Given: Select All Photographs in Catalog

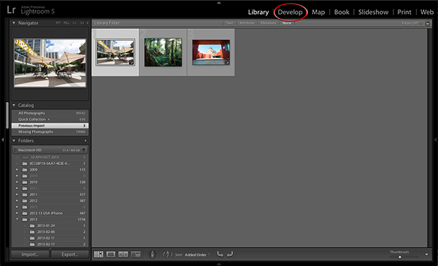Looking at the screenshot, I should (x=50, y=113).
